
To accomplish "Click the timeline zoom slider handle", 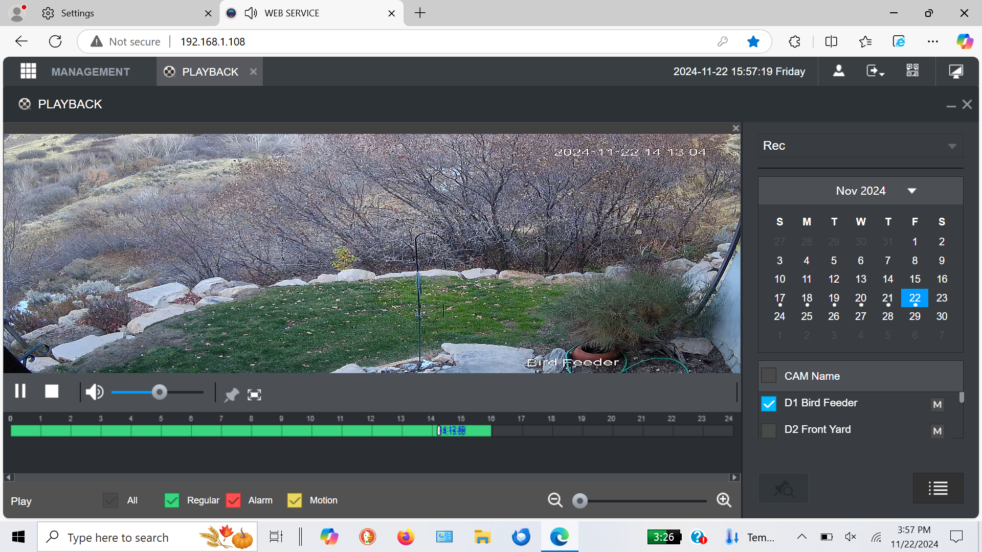I will tap(579, 501).
